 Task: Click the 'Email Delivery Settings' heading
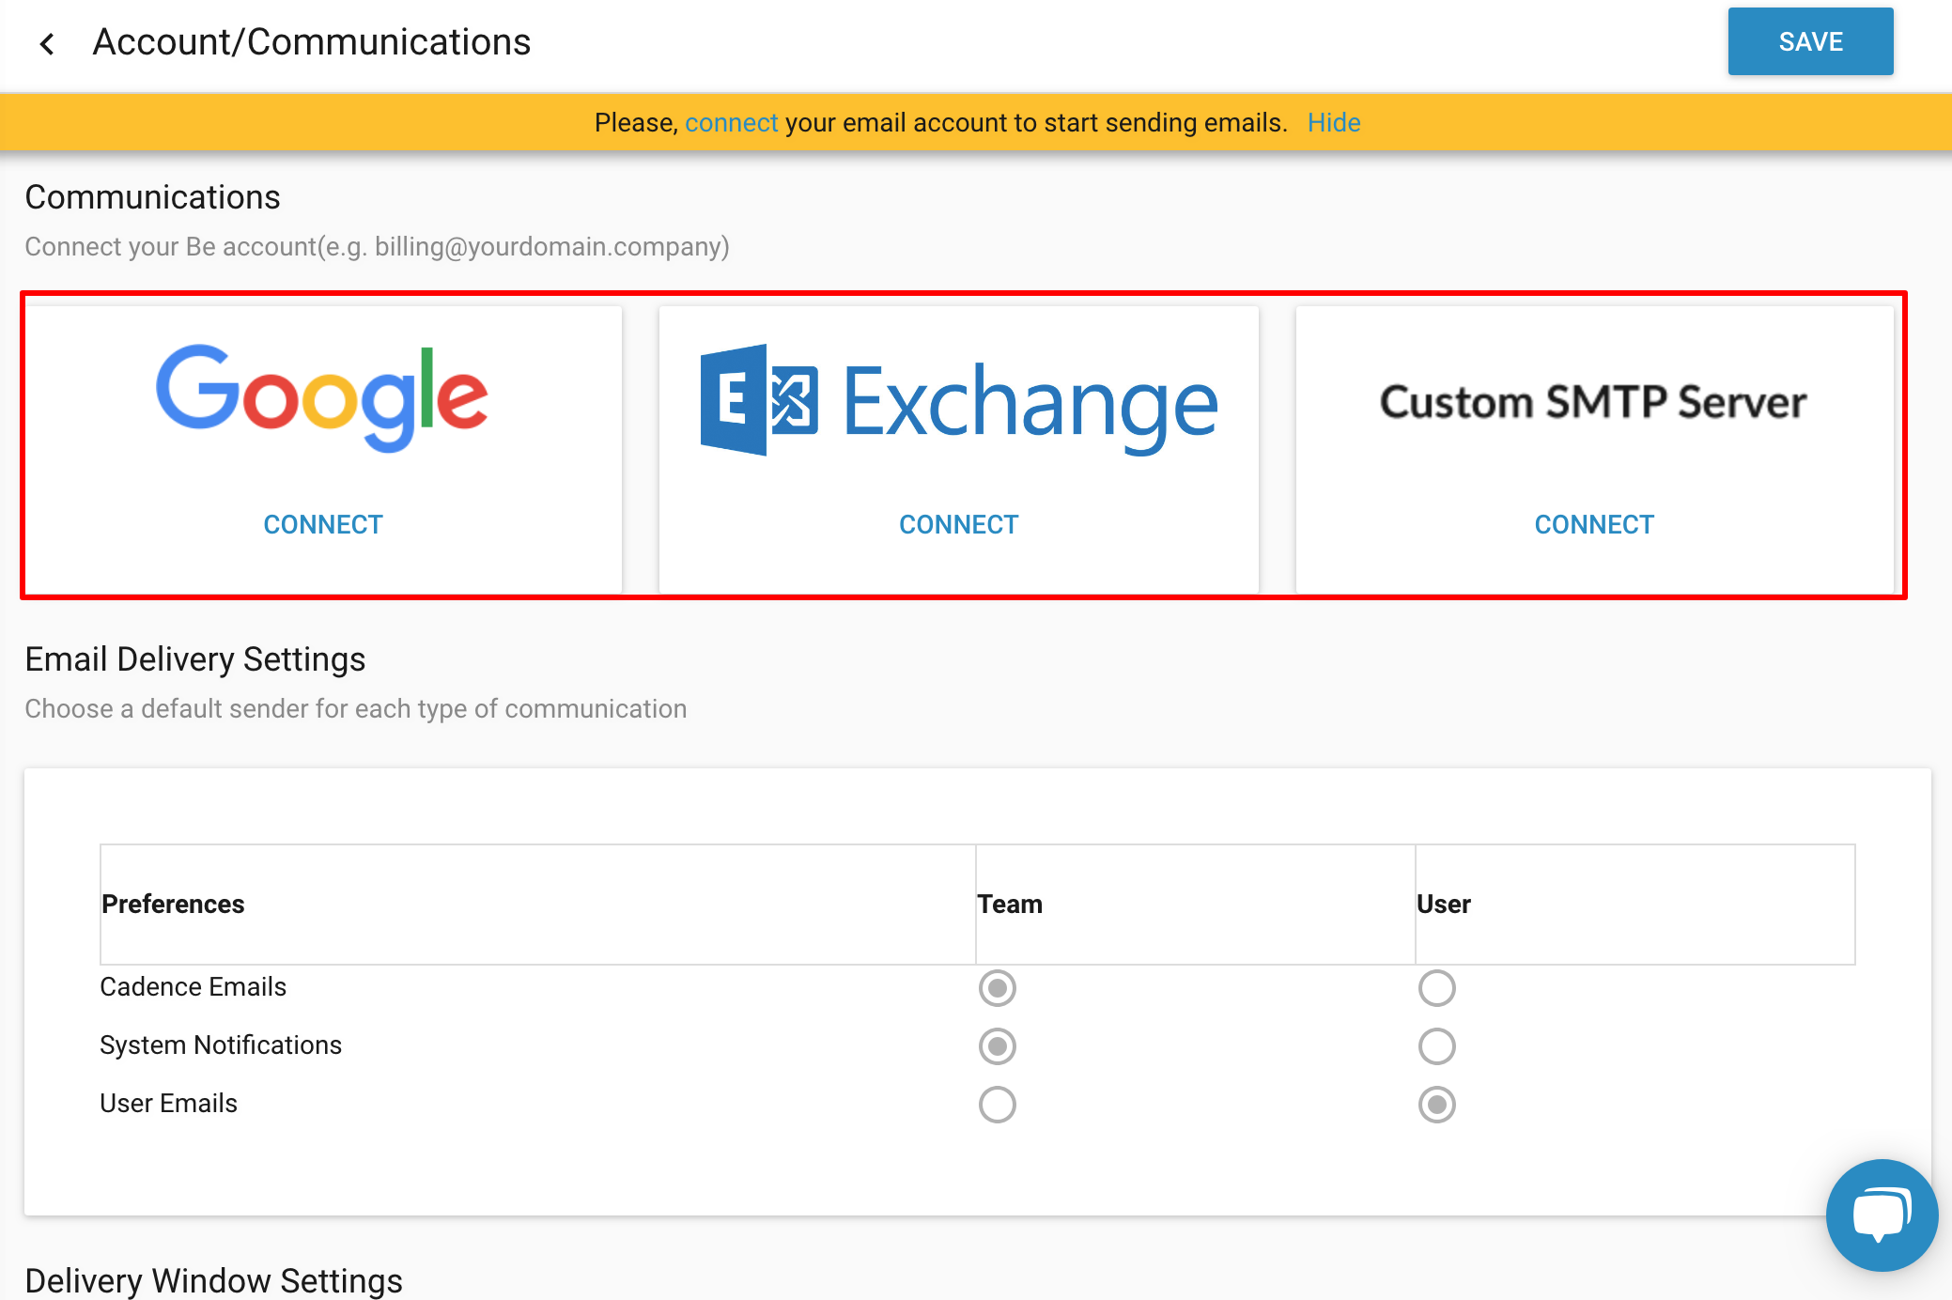point(195,659)
